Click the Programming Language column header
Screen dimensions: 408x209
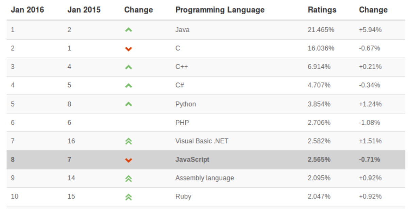coord(220,10)
